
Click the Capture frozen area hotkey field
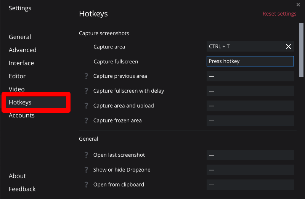coord(250,121)
